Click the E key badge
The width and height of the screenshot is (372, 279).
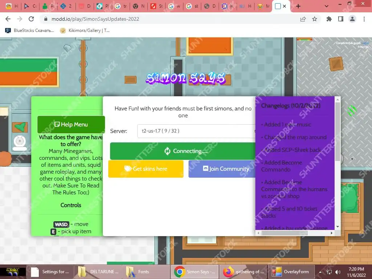tap(53, 232)
